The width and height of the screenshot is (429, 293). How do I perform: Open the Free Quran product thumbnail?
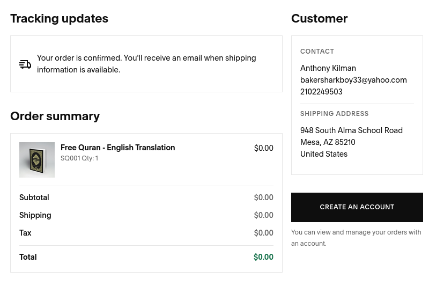(x=37, y=160)
